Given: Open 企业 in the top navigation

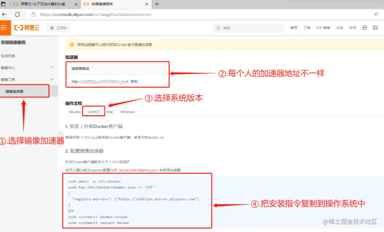Looking at the screenshot, I should pos(339,28).
